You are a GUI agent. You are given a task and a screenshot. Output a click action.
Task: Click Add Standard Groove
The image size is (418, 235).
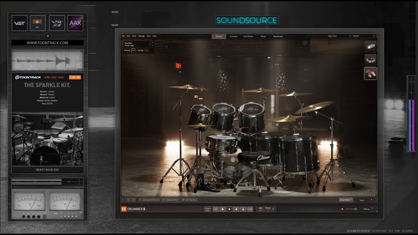(x=149, y=200)
